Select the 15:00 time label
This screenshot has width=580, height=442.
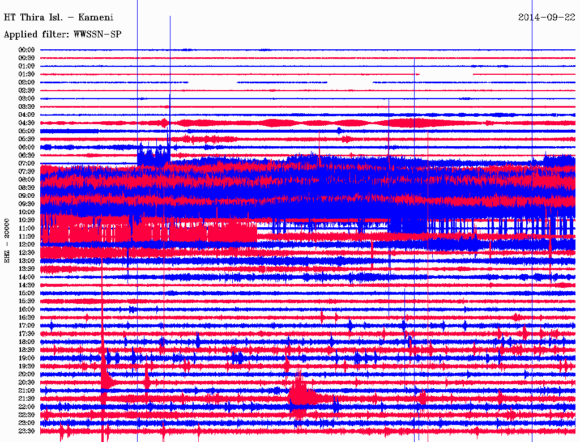(27, 293)
